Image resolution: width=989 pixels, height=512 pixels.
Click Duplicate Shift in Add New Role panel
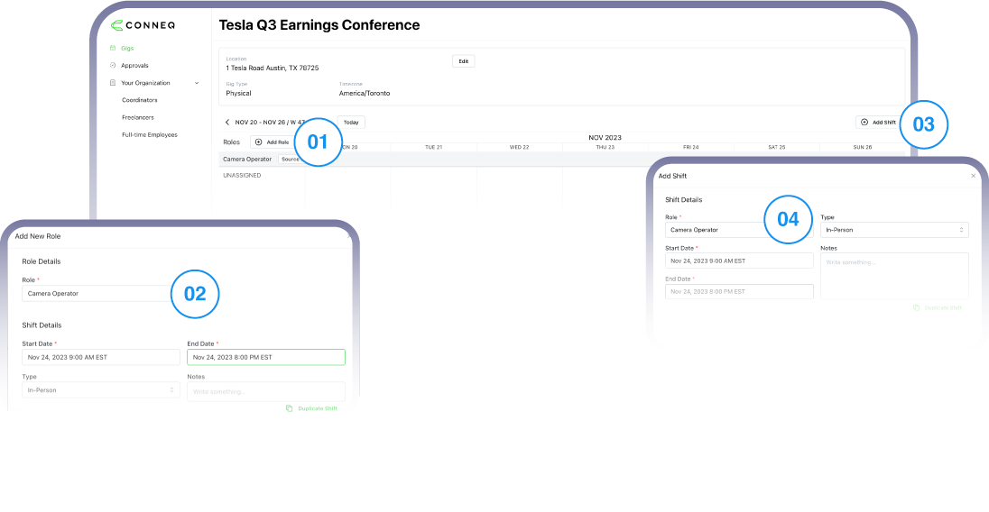pyautogui.click(x=311, y=408)
